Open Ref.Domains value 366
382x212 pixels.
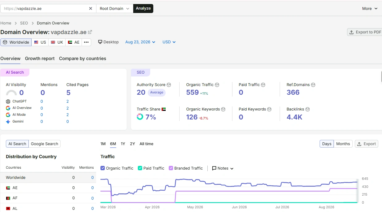click(293, 92)
